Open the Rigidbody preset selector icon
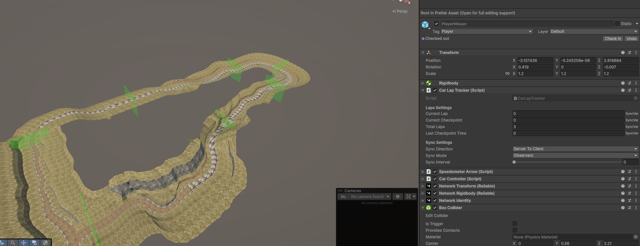Screen dimensions: 640x246 pos(629,83)
